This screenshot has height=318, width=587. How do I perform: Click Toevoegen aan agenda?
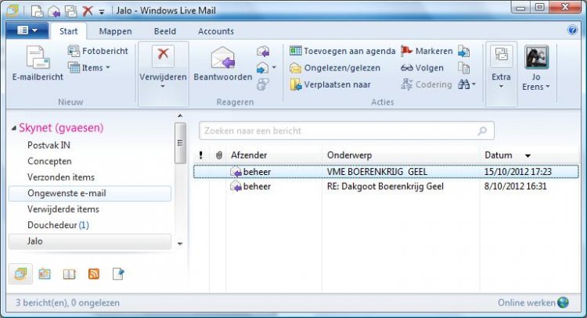click(343, 52)
